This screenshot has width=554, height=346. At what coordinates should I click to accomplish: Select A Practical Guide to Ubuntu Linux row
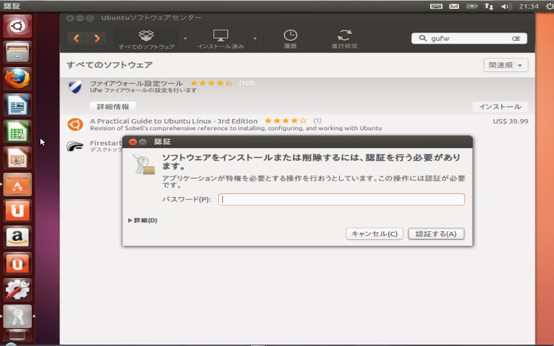point(297,125)
